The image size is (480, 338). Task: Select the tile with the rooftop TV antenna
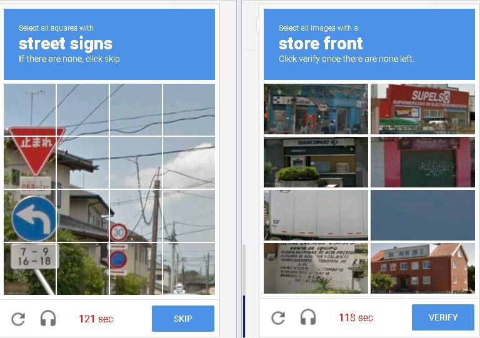[30, 109]
